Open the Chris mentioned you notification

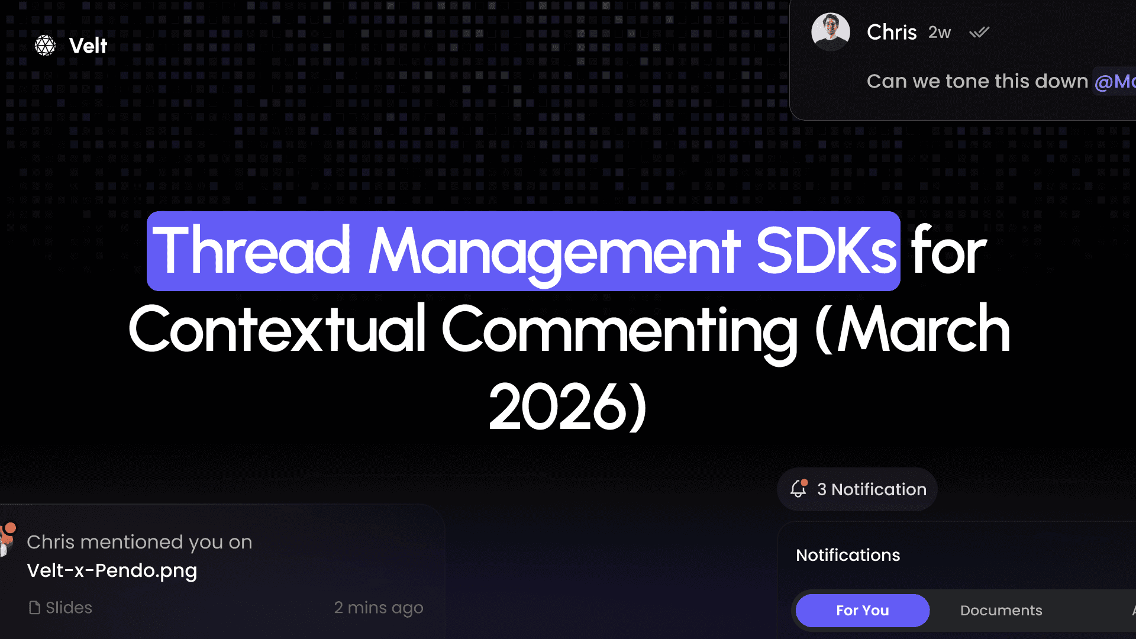pyautogui.click(x=139, y=542)
